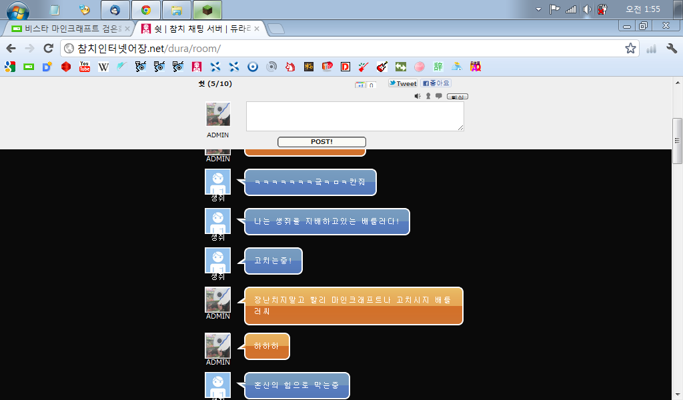The height and width of the screenshot is (400, 683).
Task: Click the Facebook 좋아요 button
Action: (x=436, y=83)
